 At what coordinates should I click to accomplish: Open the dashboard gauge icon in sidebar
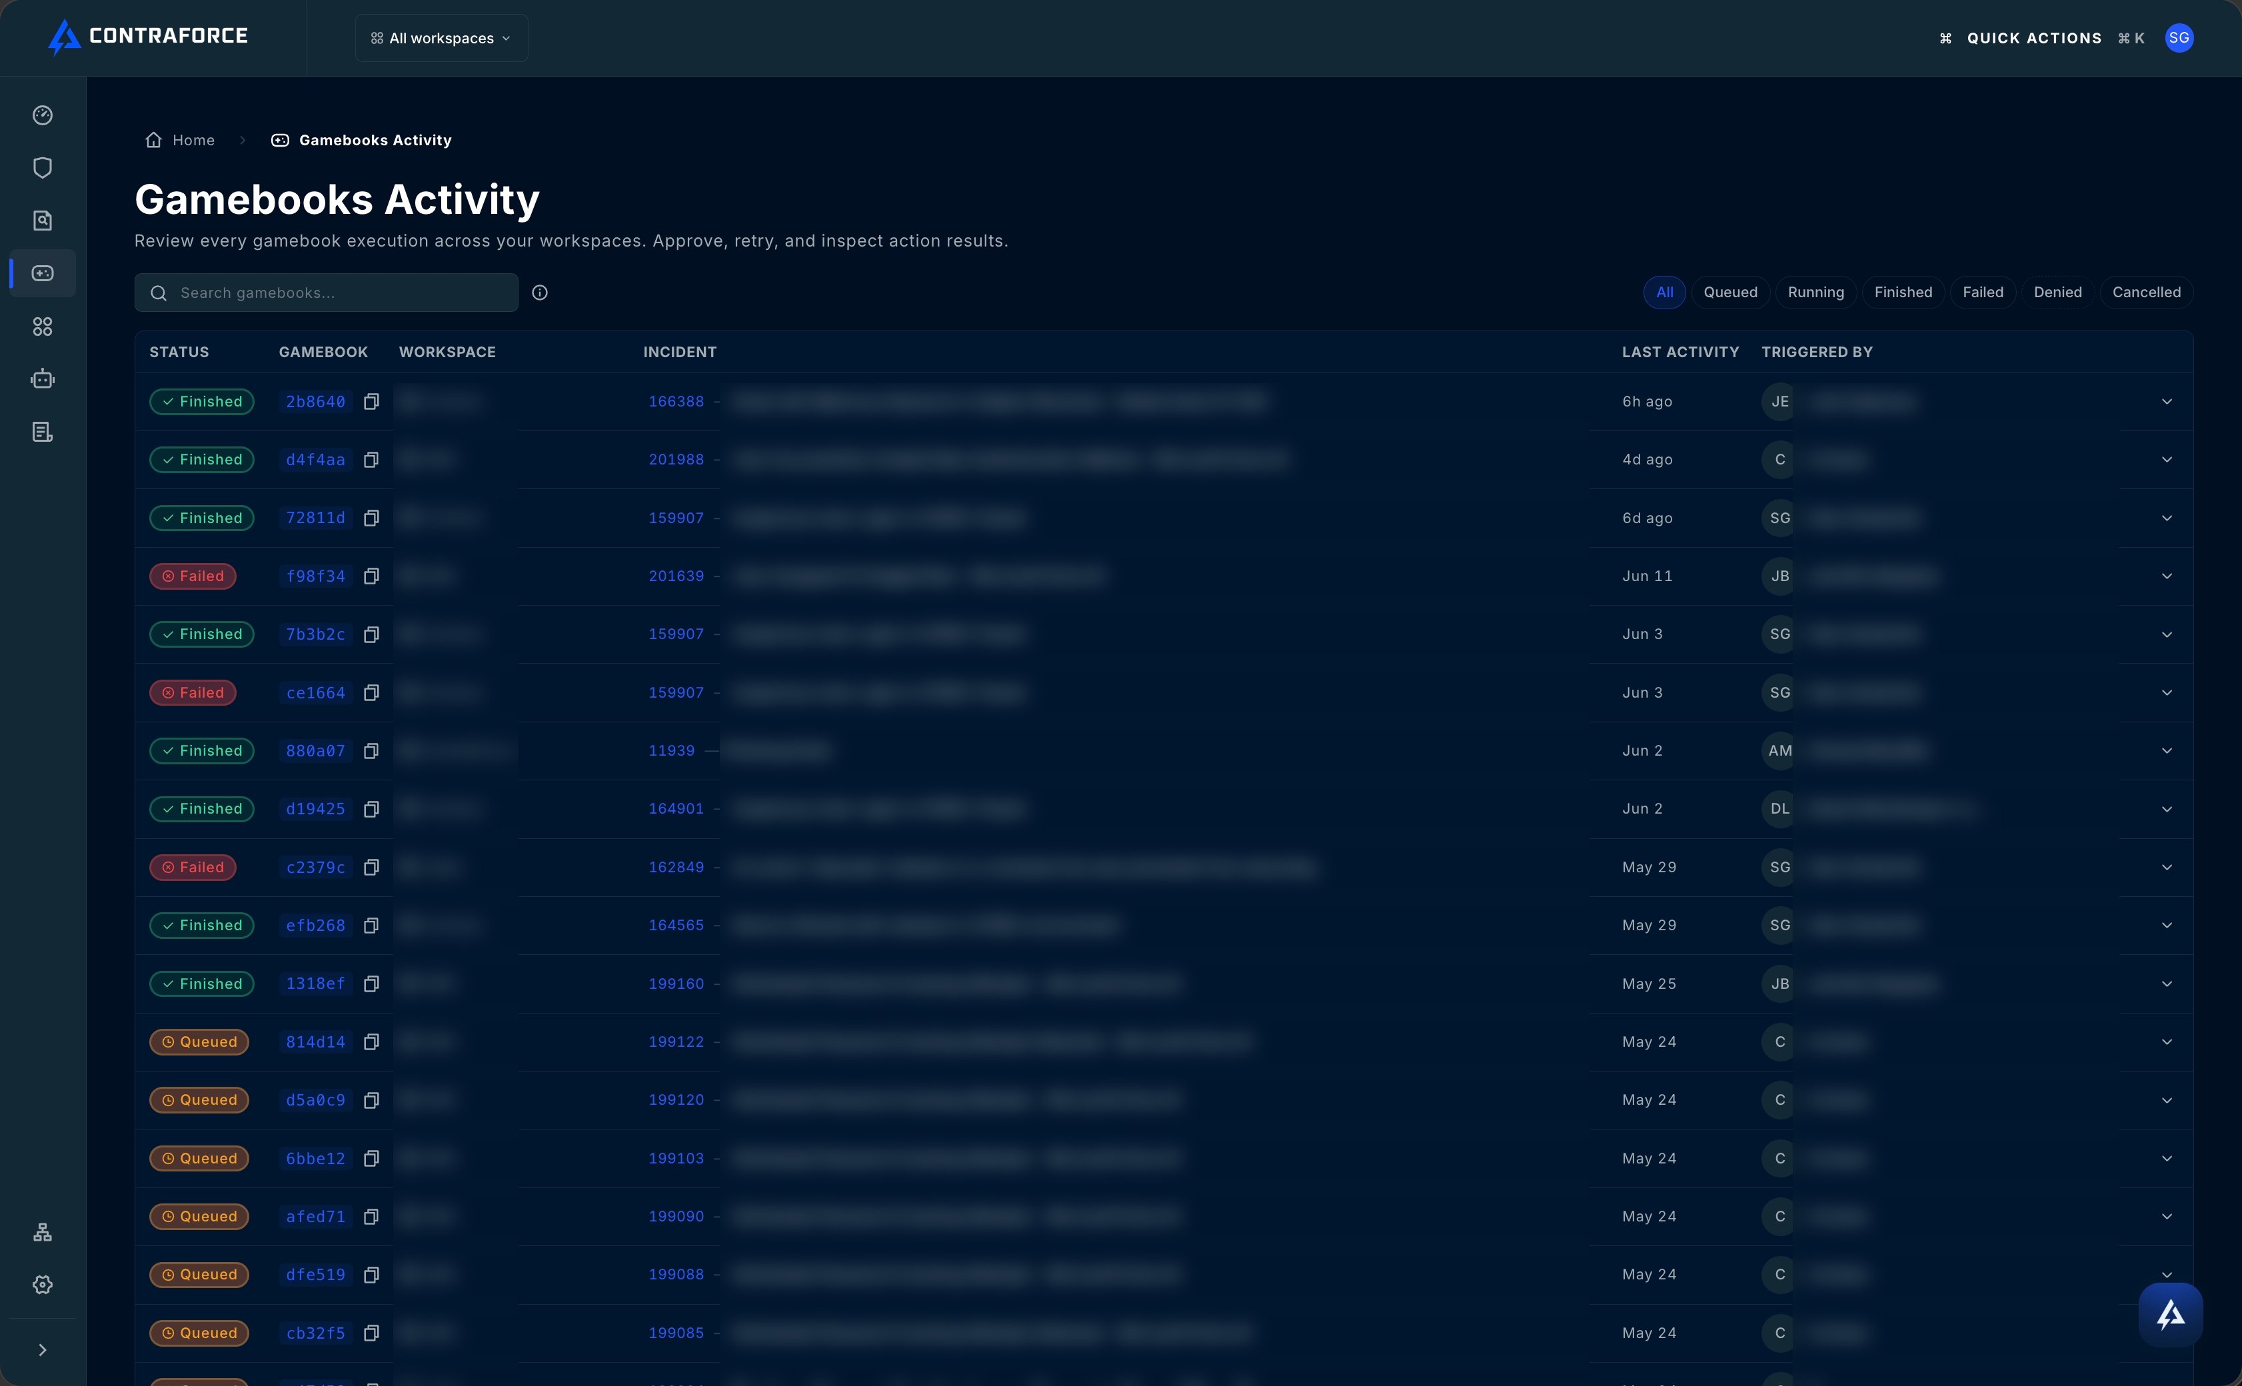click(42, 115)
